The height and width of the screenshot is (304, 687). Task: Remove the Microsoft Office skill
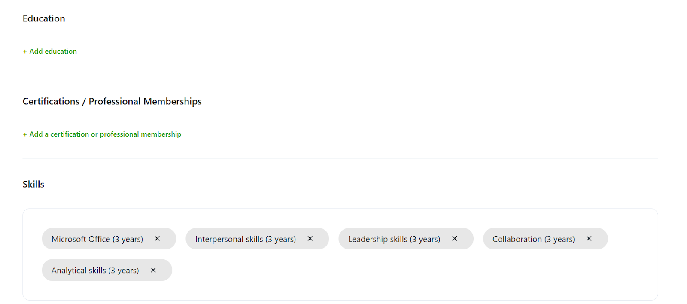pos(157,239)
